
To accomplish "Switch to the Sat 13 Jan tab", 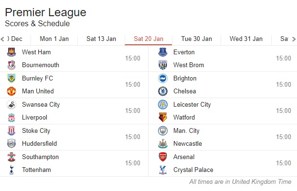I will 101,39.
